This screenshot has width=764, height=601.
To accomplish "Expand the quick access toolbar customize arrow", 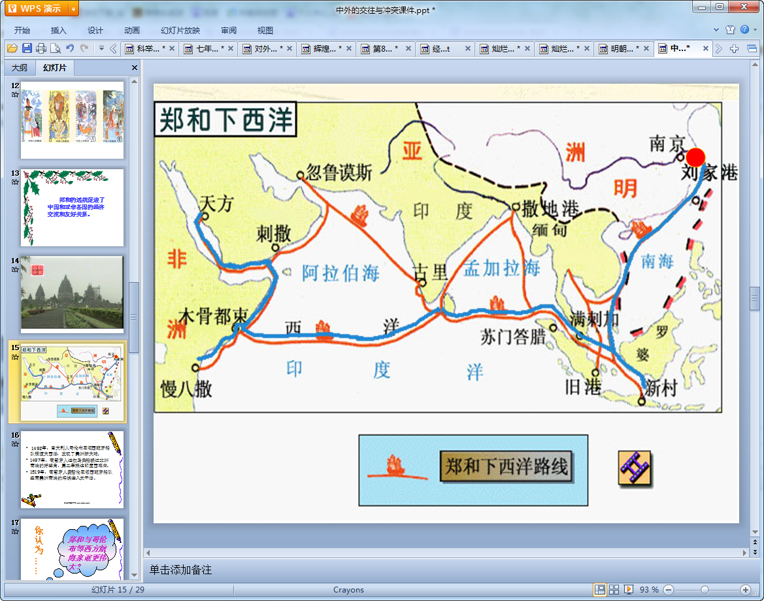I will pyautogui.click(x=101, y=48).
